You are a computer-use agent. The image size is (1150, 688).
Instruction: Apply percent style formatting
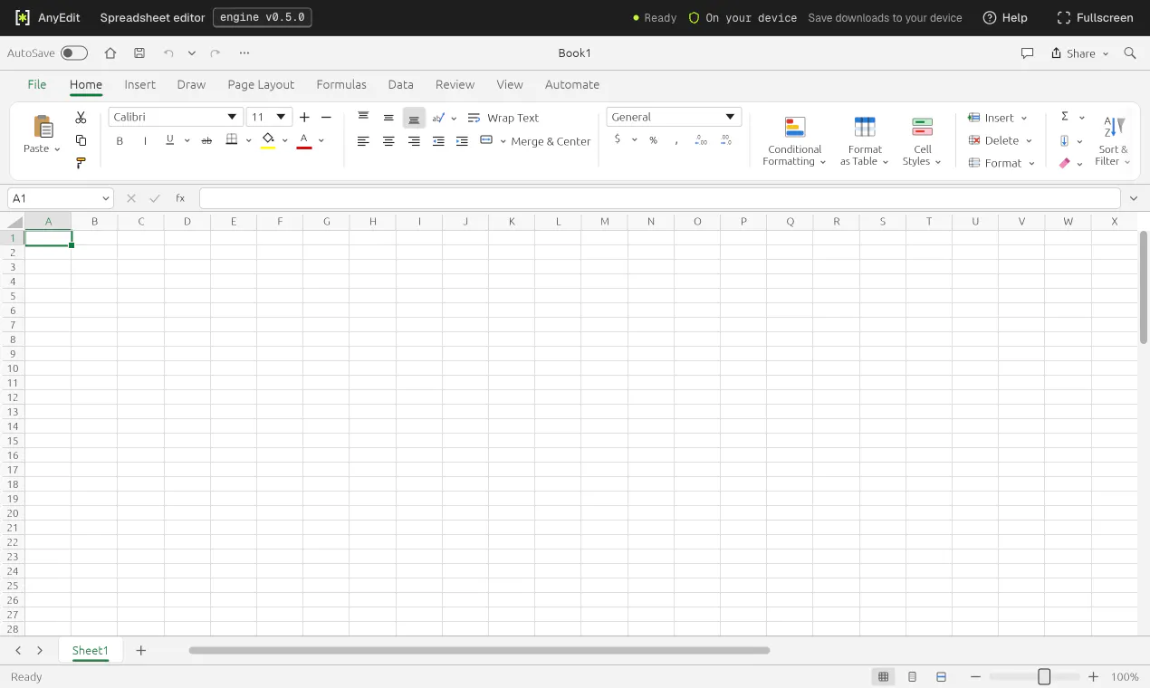pyautogui.click(x=653, y=140)
